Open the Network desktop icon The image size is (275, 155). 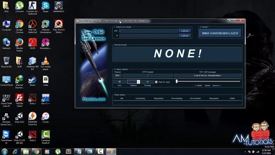pyautogui.click(x=6, y=44)
